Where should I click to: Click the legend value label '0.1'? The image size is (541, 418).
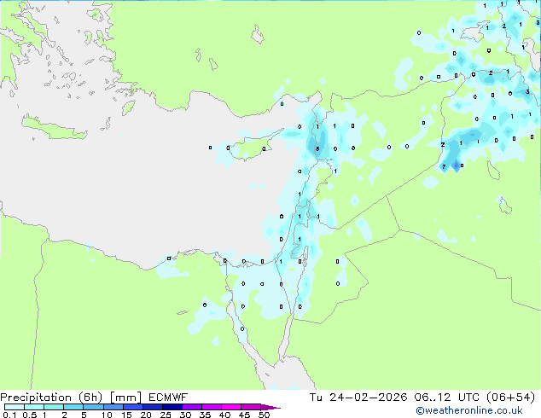[9, 415]
